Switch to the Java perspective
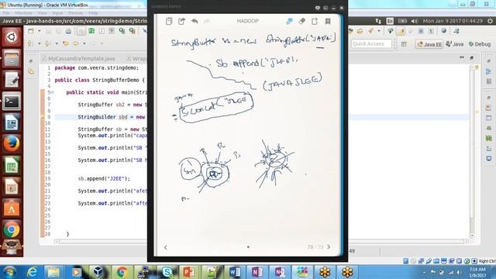The image size is (496, 279). click(x=455, y=44)
